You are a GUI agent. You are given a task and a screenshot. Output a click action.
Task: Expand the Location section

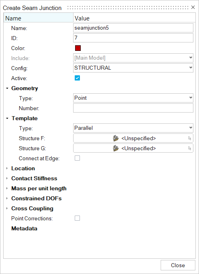click(7, 168)
